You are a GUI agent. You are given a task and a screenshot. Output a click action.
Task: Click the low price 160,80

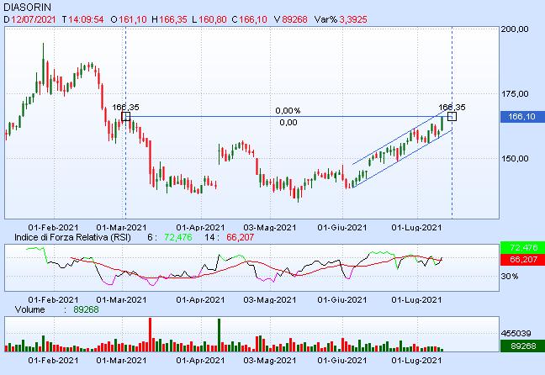[213, 19]
